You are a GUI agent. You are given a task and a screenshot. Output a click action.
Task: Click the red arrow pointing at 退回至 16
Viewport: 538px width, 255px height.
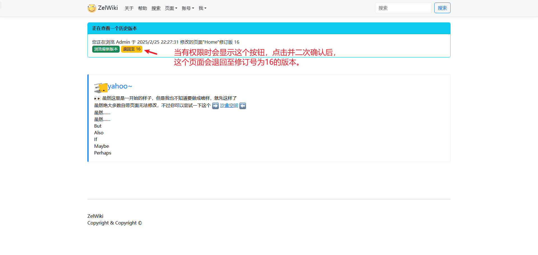151,52
